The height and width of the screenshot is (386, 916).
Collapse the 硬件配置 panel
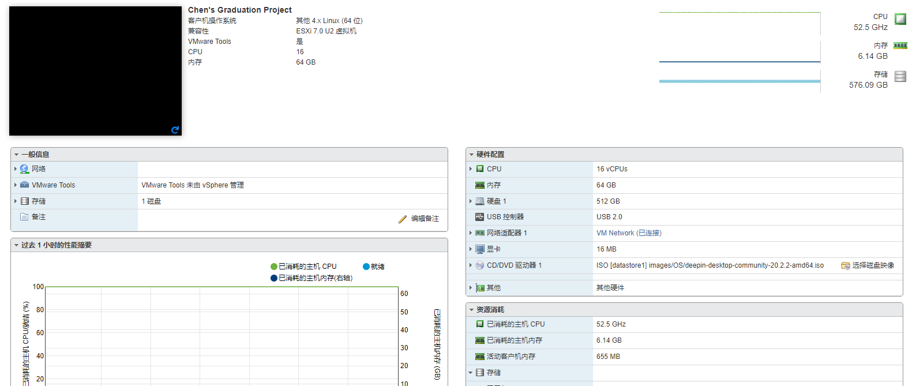coord(471,155)
